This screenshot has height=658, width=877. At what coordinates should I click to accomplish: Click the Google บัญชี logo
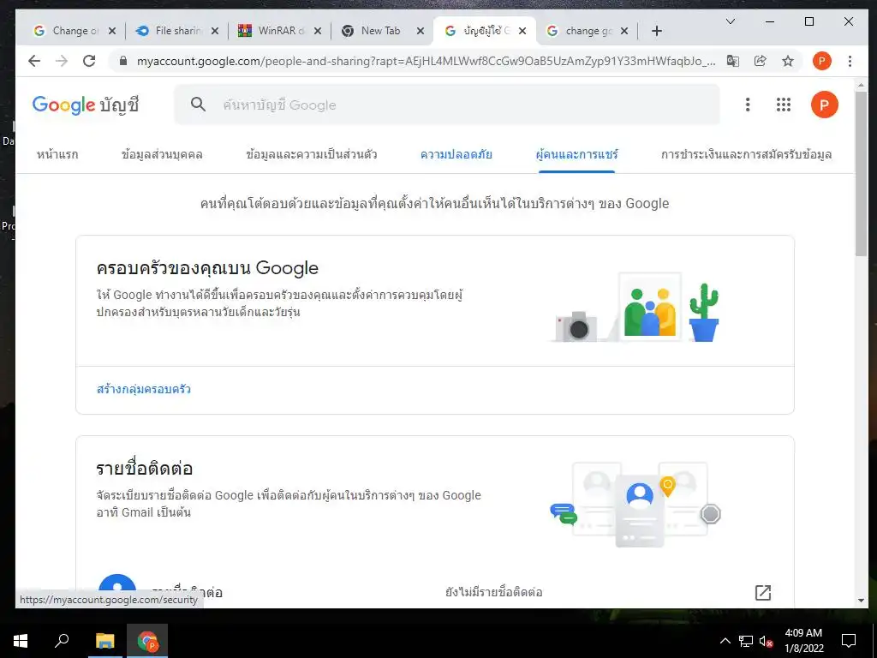(x=86, y=105)
